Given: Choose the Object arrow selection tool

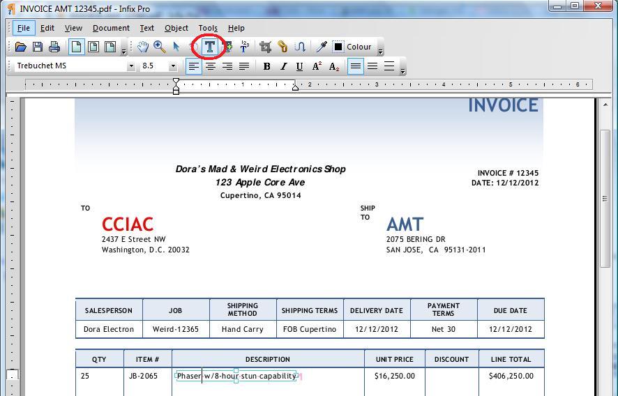Looking at the screenshot, I should pyautogui.click(x=176, y=47).
